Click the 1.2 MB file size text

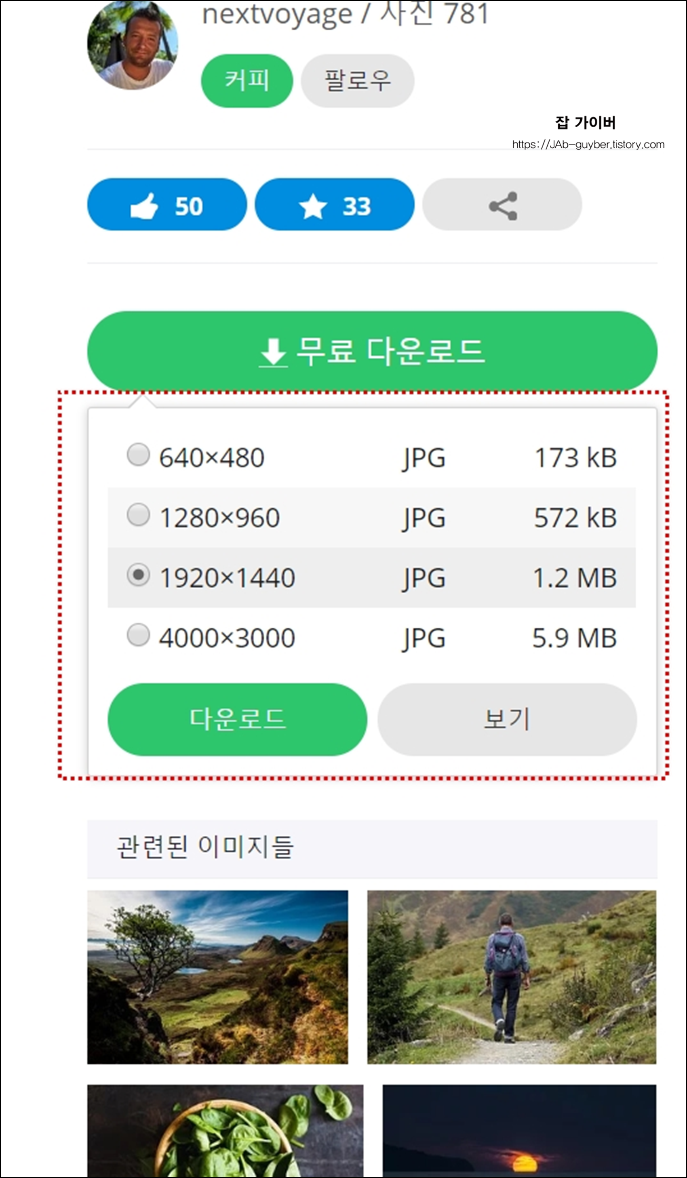[575, 578]
